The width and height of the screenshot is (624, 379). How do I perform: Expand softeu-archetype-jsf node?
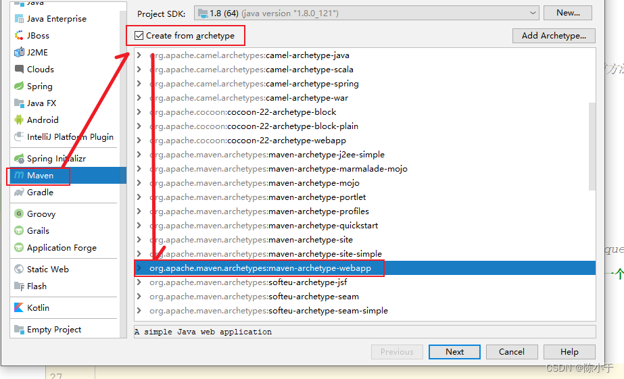click(x=139, y=282)
